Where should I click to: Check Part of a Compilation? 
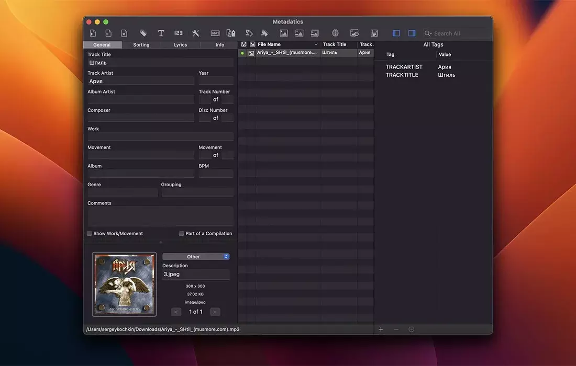click(182, 234)
